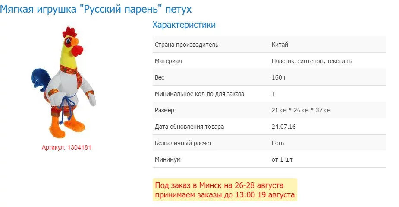Click the от 1 шт minimum value
This screenshot has width=399, height=207.
coord(282,159)
